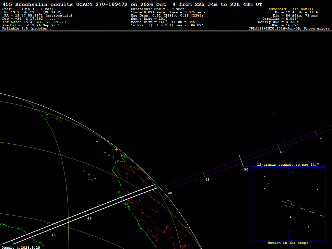Click the Occult version text at the bottom left

(x=21, y=247)
